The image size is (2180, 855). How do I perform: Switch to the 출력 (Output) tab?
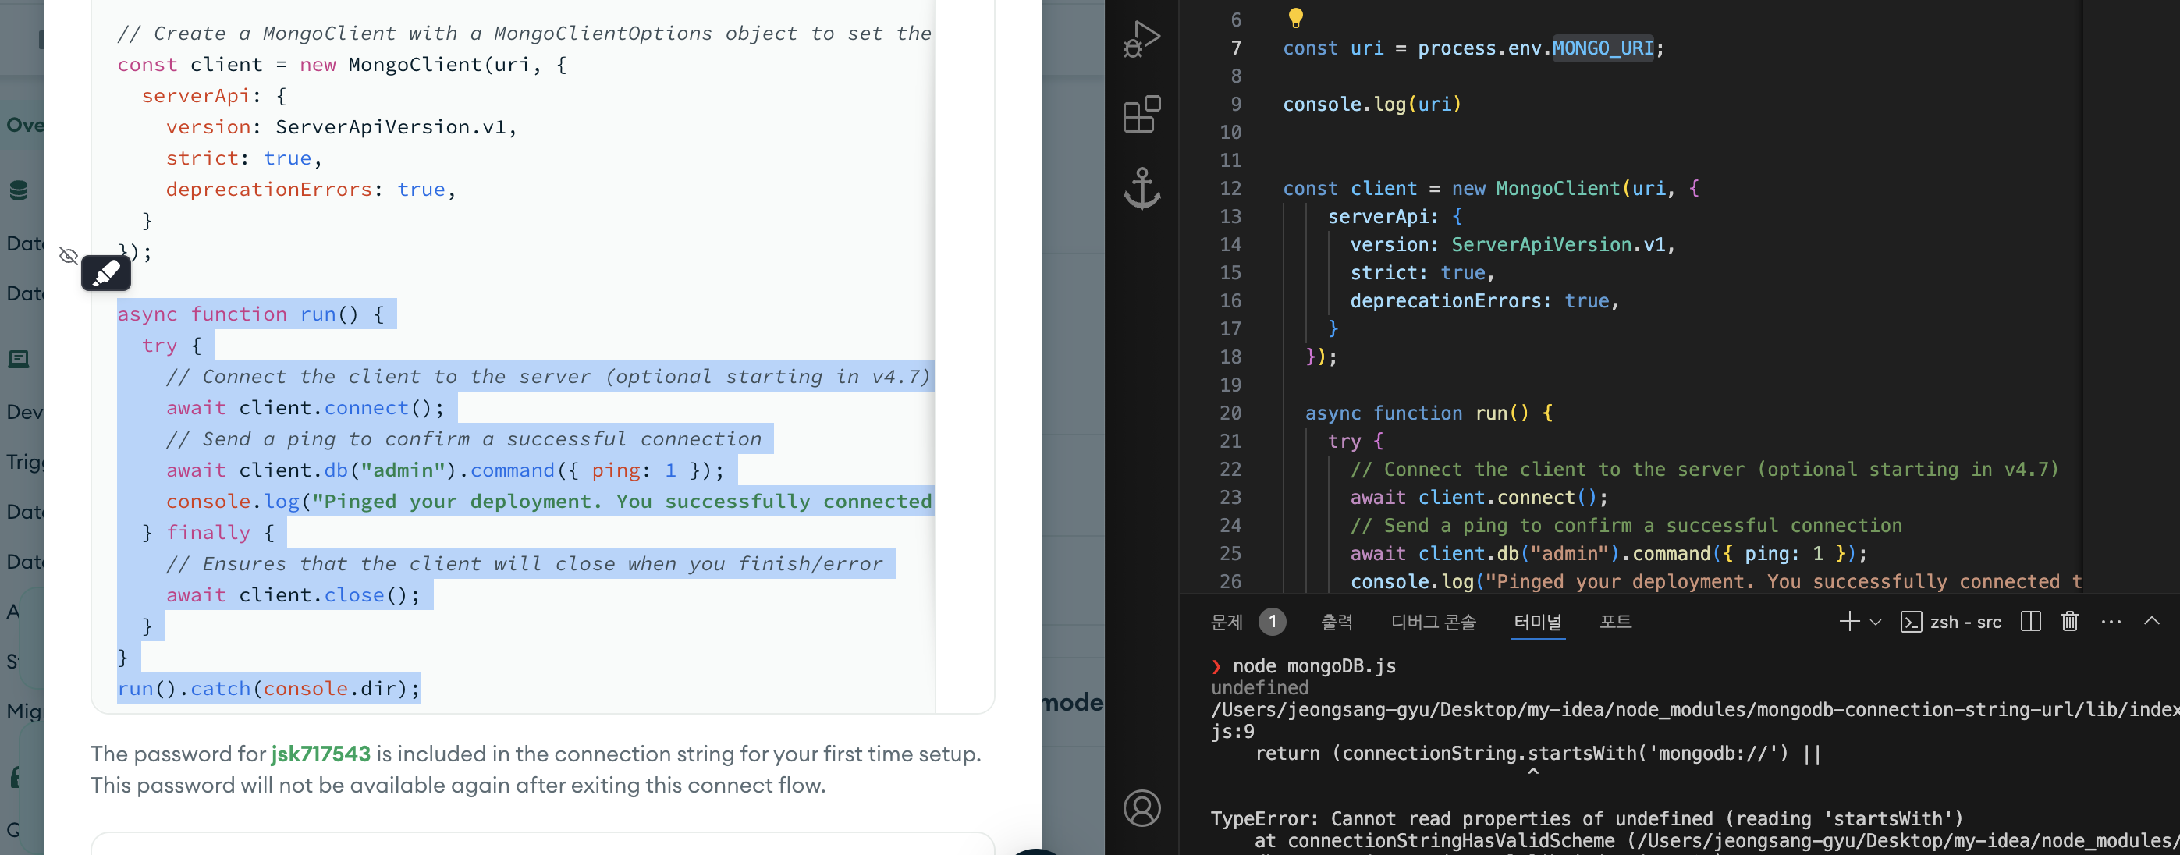1337,621
